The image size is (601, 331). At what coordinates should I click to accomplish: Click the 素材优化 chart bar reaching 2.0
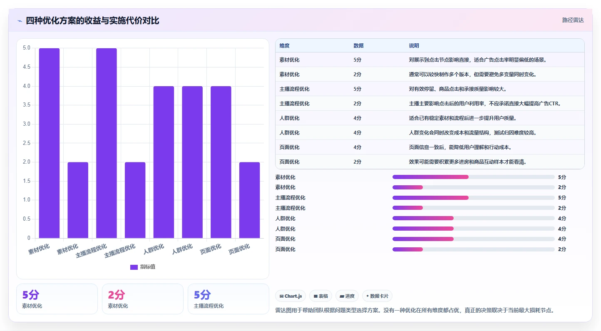(78, 200)
